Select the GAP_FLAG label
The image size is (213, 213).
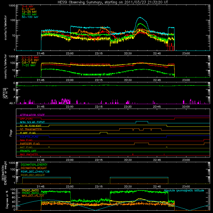point(26,118)
